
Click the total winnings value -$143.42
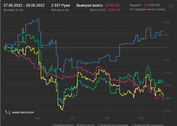pos(112,5)
